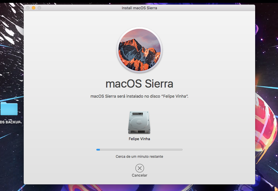Viewport: 278px width, 191px height.
Task: Click the macOS Sierra mountain logo
Action: point(139,50)
